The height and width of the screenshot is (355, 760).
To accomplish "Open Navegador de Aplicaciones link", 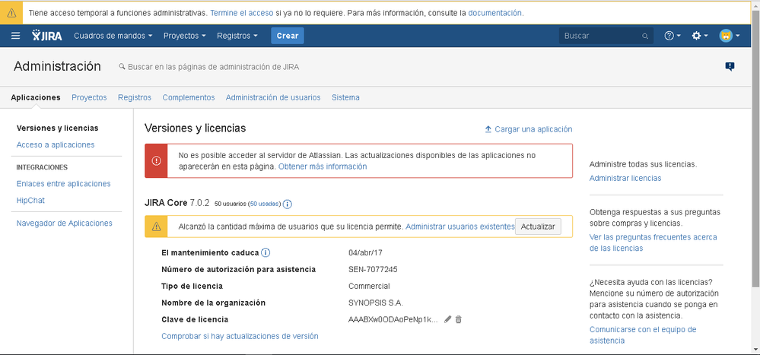I will (65, 223).
